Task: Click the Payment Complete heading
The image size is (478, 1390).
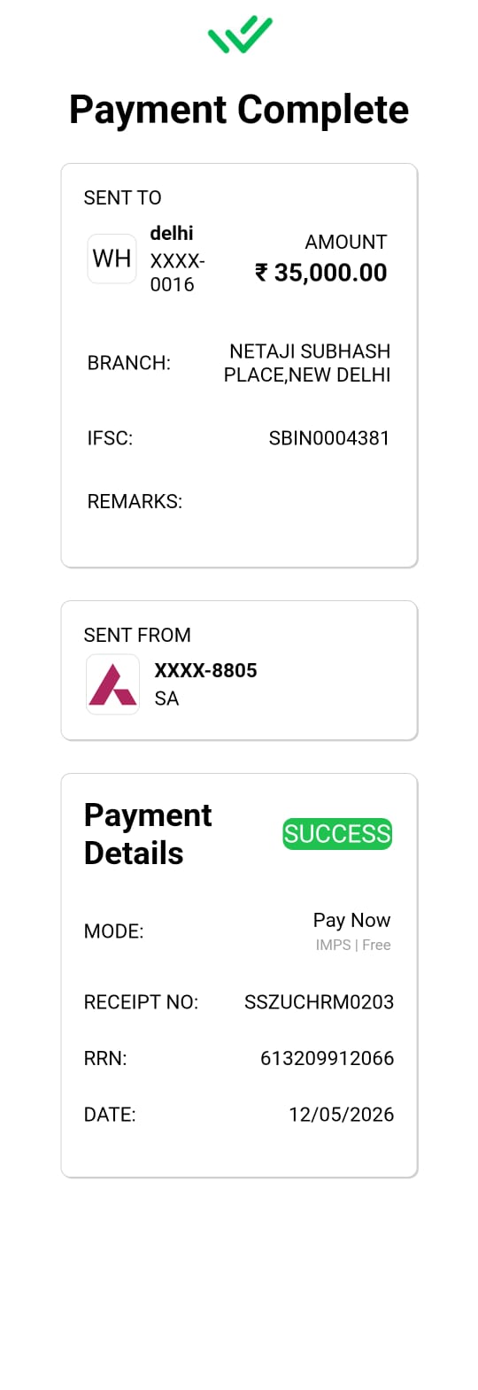Action: click(239, 110)
